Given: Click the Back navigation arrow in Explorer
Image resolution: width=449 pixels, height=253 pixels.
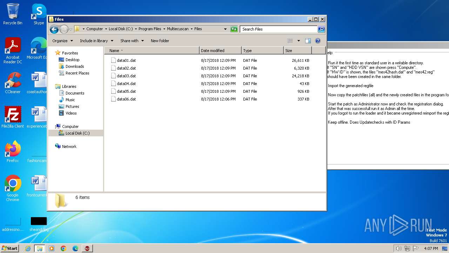Looking at the screenshot, I should pos(54,29).
